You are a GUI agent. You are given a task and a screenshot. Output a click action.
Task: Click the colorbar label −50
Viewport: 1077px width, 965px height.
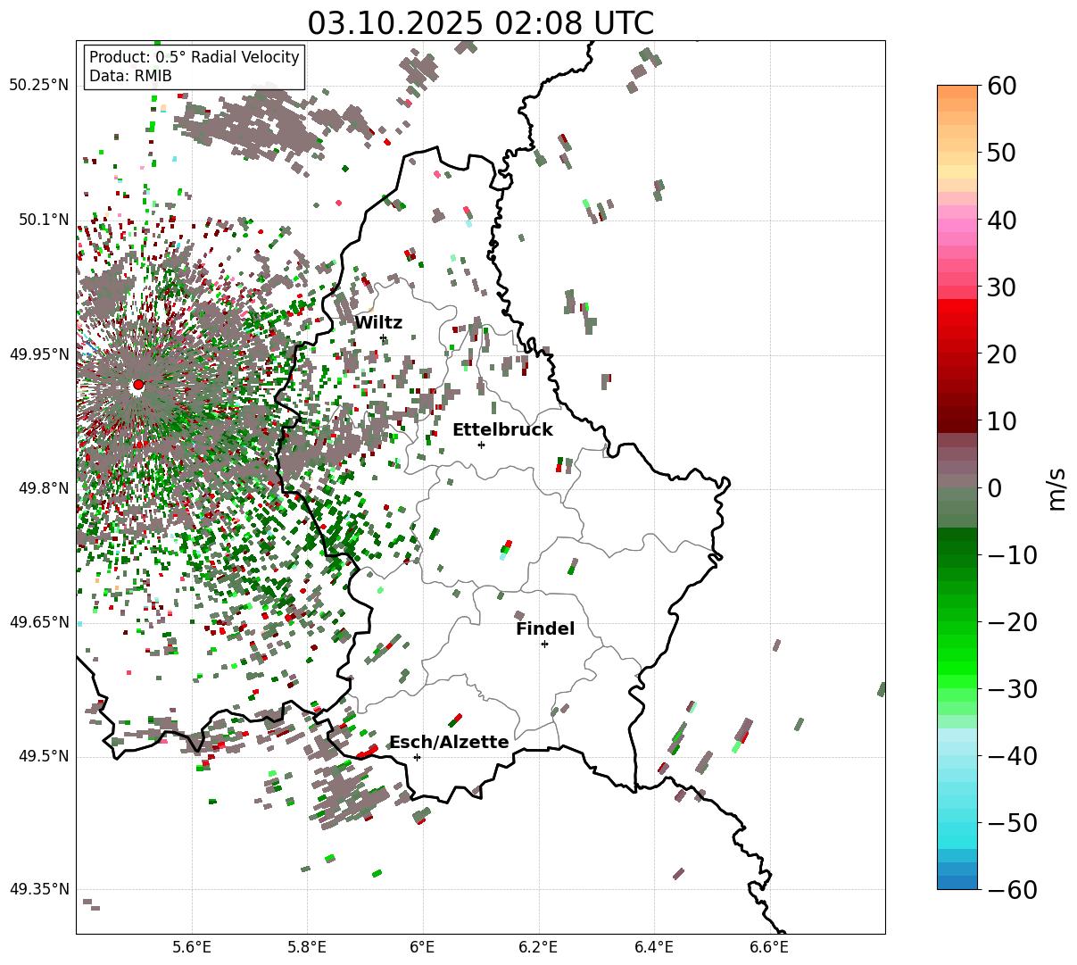click(1012, 823)
